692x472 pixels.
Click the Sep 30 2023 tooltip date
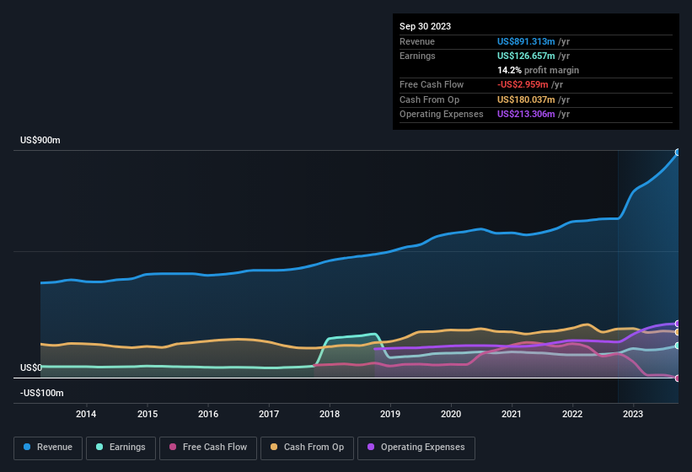point(426,26)
